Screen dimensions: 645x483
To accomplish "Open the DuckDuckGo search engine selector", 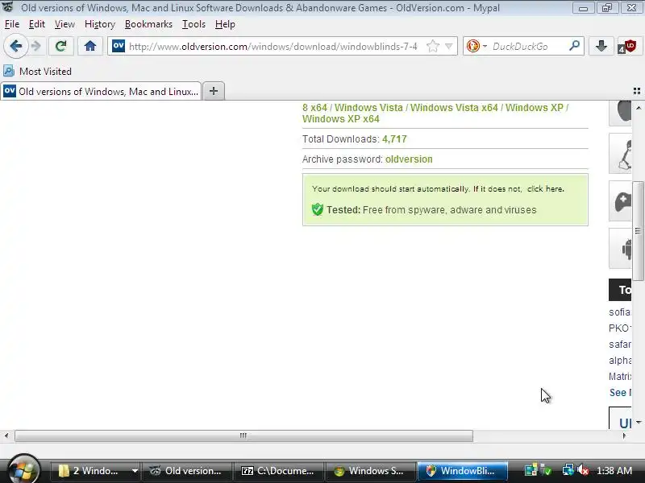I will tap(476, 46).
